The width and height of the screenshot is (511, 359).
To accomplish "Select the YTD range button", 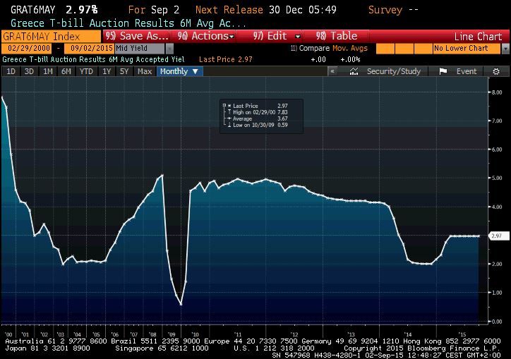I will pyautogui.click(x=85, y=71).
